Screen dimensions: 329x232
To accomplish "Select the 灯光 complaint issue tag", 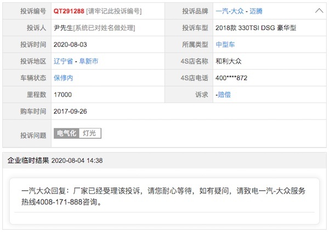I will click(x=90, y=133).
